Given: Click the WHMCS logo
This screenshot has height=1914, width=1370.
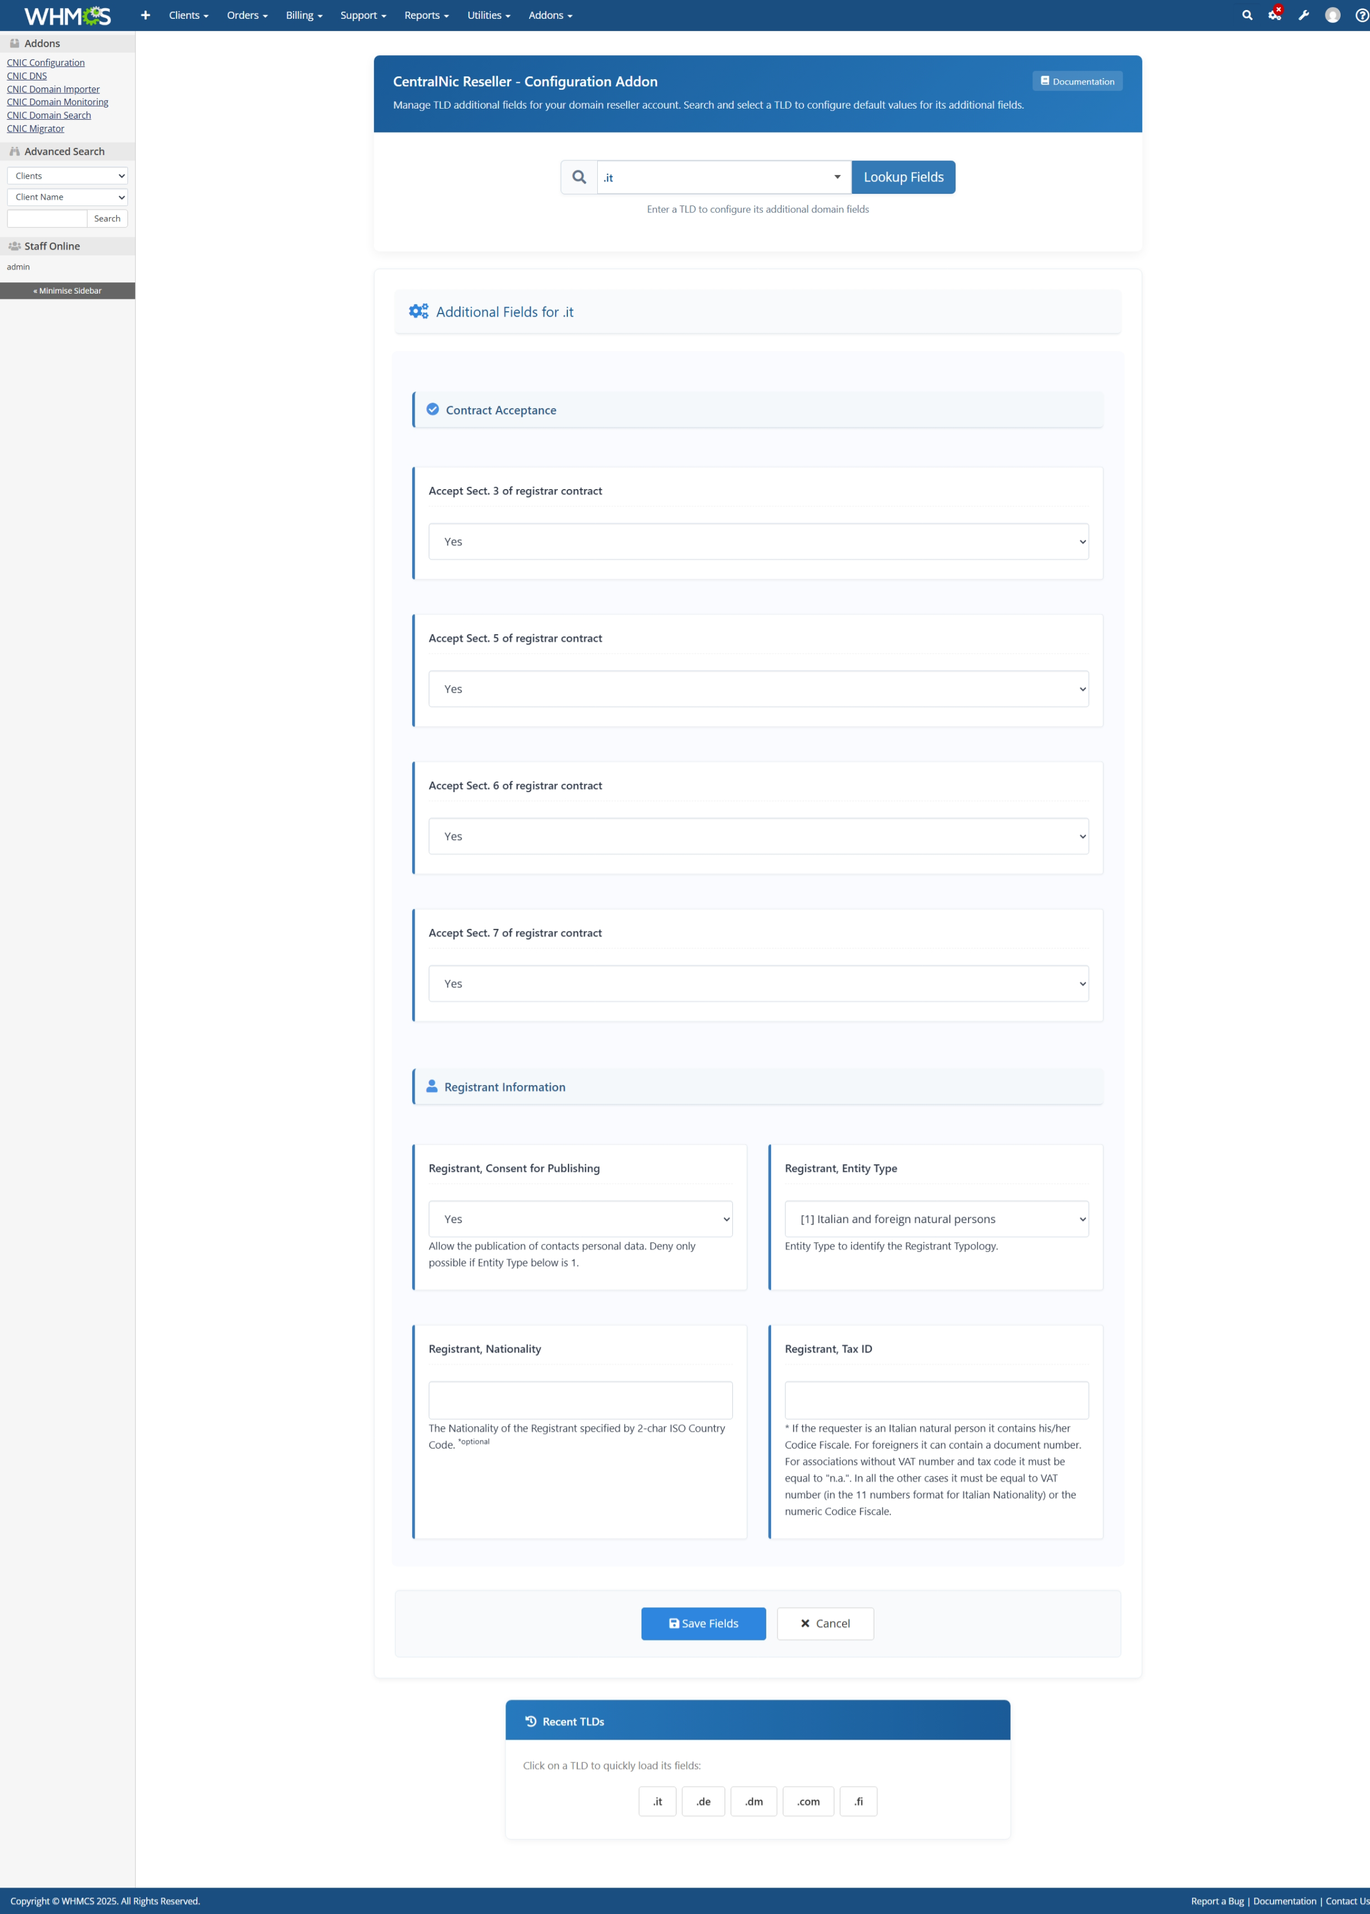Looking at the screenshot, I should tap(68, 15).
